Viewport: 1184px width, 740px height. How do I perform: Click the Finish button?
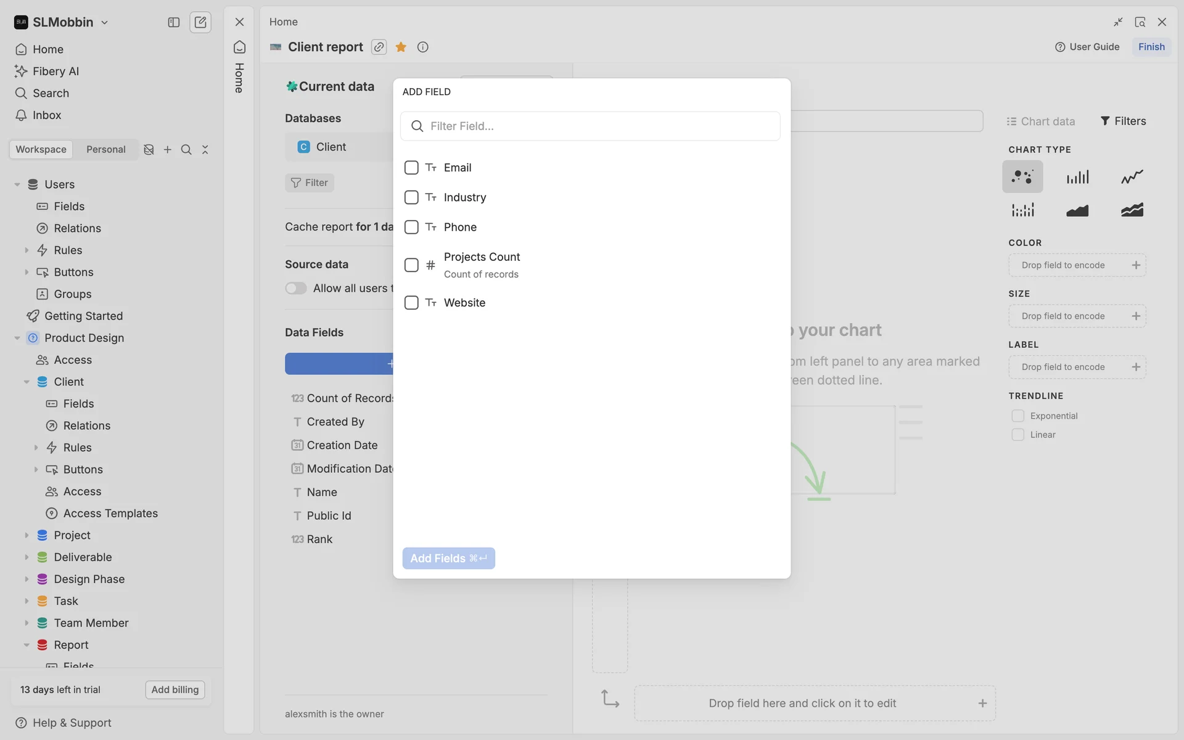(1151, 47)
